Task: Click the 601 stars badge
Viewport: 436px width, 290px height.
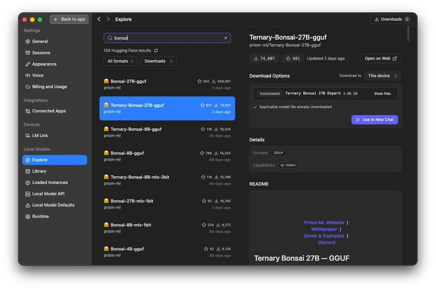Action: (x=293, y=59)
